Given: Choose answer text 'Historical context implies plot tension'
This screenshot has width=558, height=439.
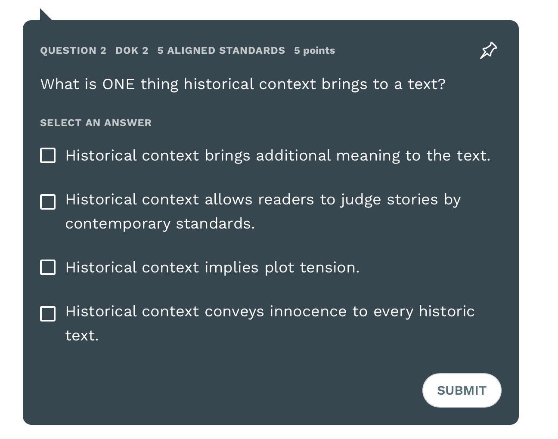Looking at the screenshot, I should click(x=212, y=267).
